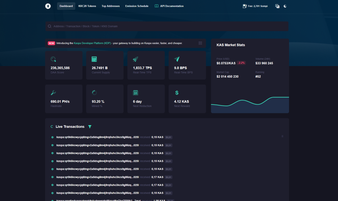Click the API Documentation book icon
Screen dimensions: 338x201
click(156, 6)
